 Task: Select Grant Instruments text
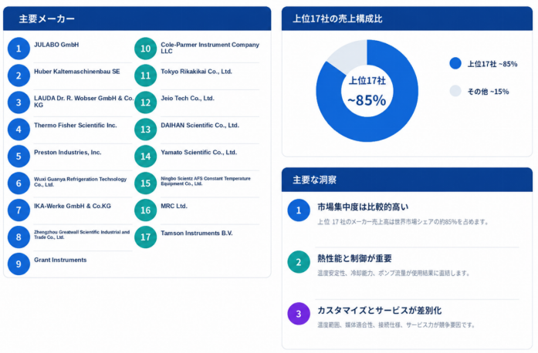[x=60, y=260]
